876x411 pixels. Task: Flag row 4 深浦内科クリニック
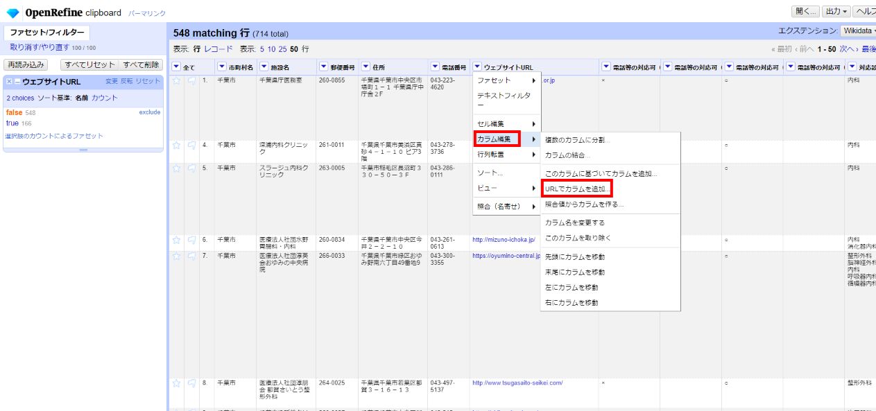click(191, 146)
